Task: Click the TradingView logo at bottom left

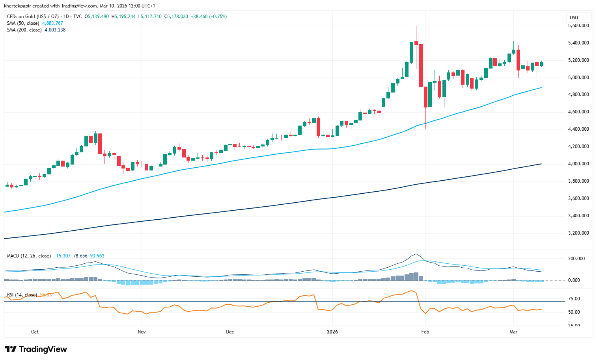Action: pyautogui.click(x=36, y=349)
